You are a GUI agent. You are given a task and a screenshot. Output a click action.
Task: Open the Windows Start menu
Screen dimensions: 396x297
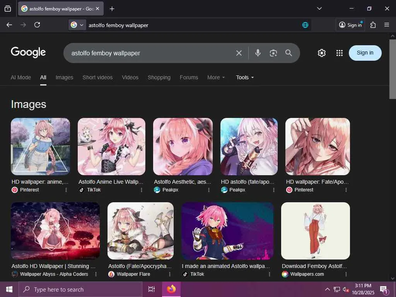click(9, 289)
